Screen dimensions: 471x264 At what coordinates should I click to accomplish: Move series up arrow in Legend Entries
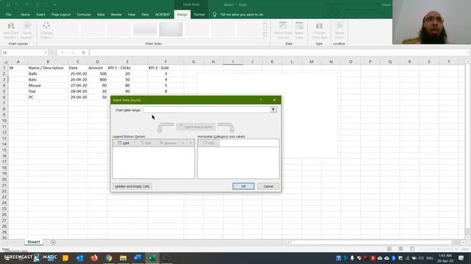pyautogui.click(x=183, y=143)
